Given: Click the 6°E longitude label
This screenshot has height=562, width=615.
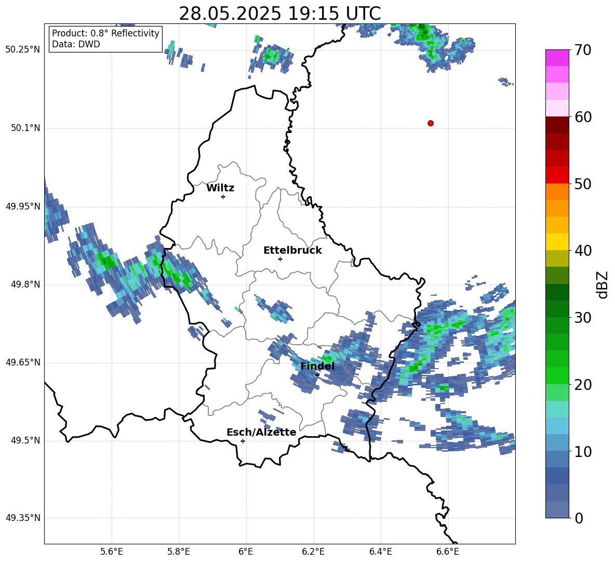Looking at the screenshot, I should 246,552.
